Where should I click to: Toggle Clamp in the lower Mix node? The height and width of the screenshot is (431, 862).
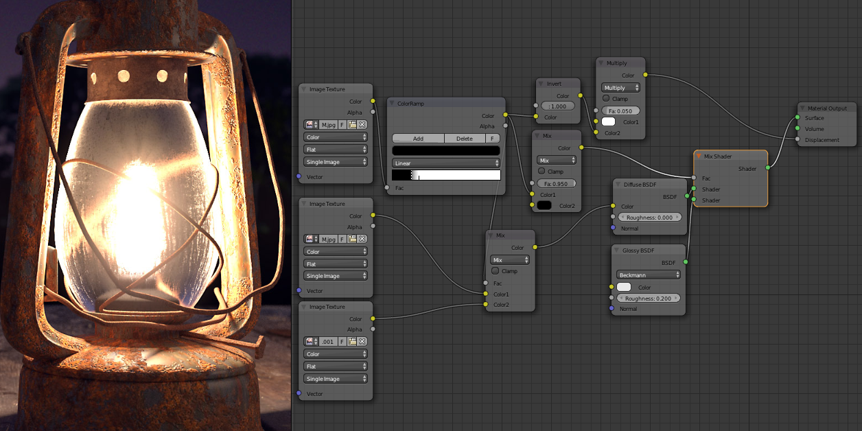pyautogui.click(x=496, y=271)
